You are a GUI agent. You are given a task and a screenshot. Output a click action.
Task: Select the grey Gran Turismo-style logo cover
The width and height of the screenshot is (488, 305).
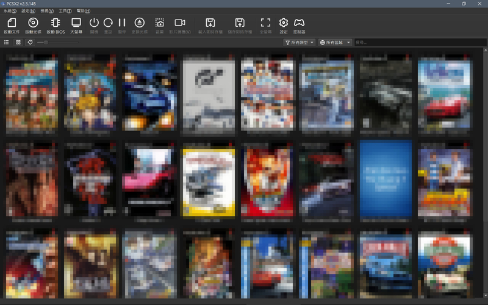(209, 94)
